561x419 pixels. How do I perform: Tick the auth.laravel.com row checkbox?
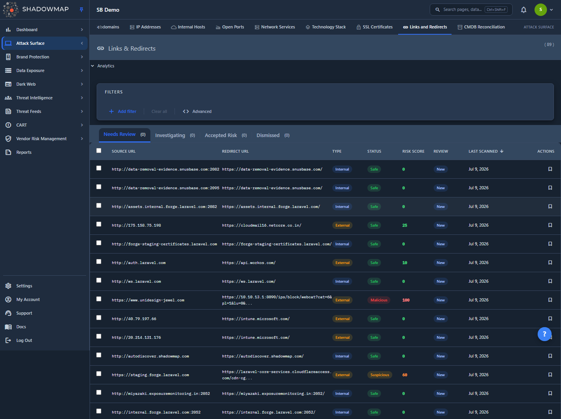[x=99, y=262]
